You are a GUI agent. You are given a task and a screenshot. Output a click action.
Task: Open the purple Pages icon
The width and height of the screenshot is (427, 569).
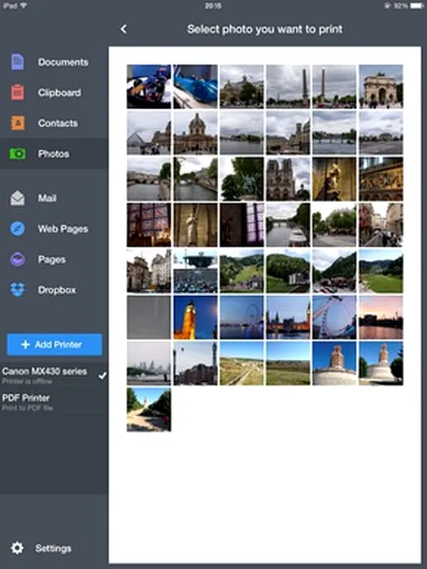point(17,259)
